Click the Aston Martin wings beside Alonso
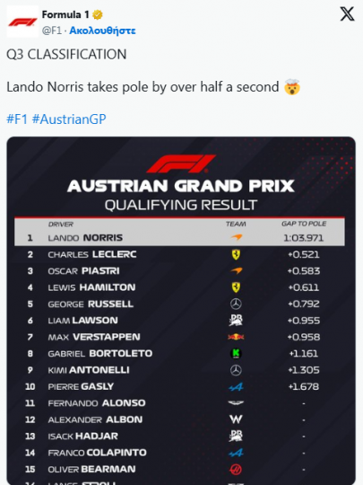This screenshot has height=485, width=363. coord(236,403)
